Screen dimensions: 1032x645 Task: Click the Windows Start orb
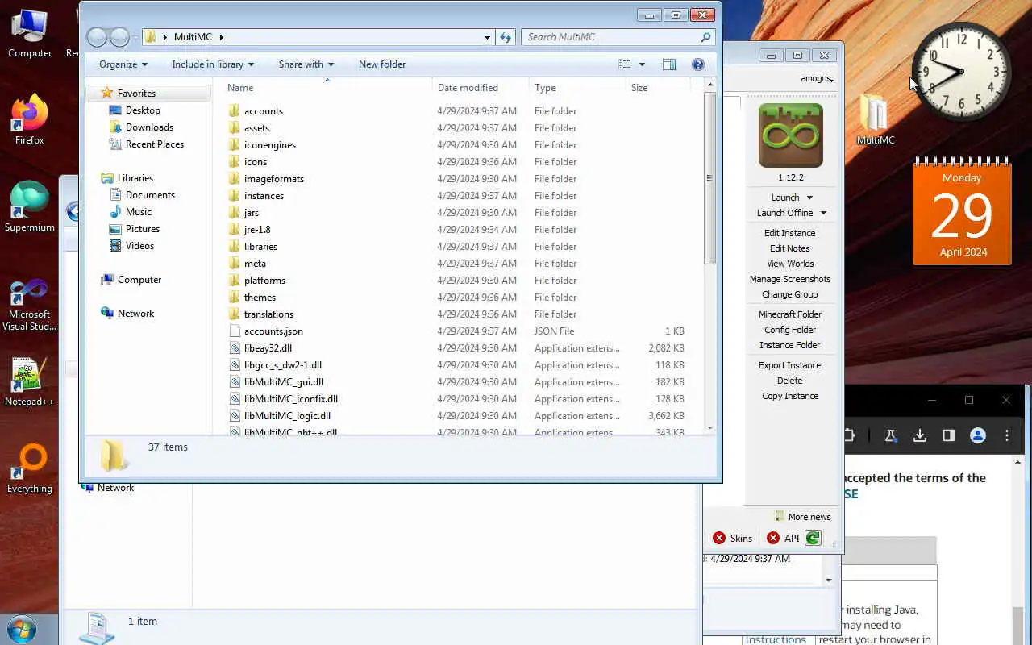(x=22, y=630)
